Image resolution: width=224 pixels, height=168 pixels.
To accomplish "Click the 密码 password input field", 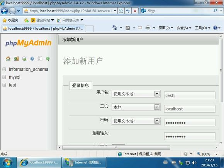I will click(x=190, y=122).
